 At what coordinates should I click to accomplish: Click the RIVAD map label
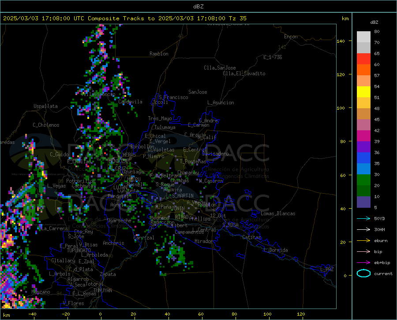tap(182, 217)
